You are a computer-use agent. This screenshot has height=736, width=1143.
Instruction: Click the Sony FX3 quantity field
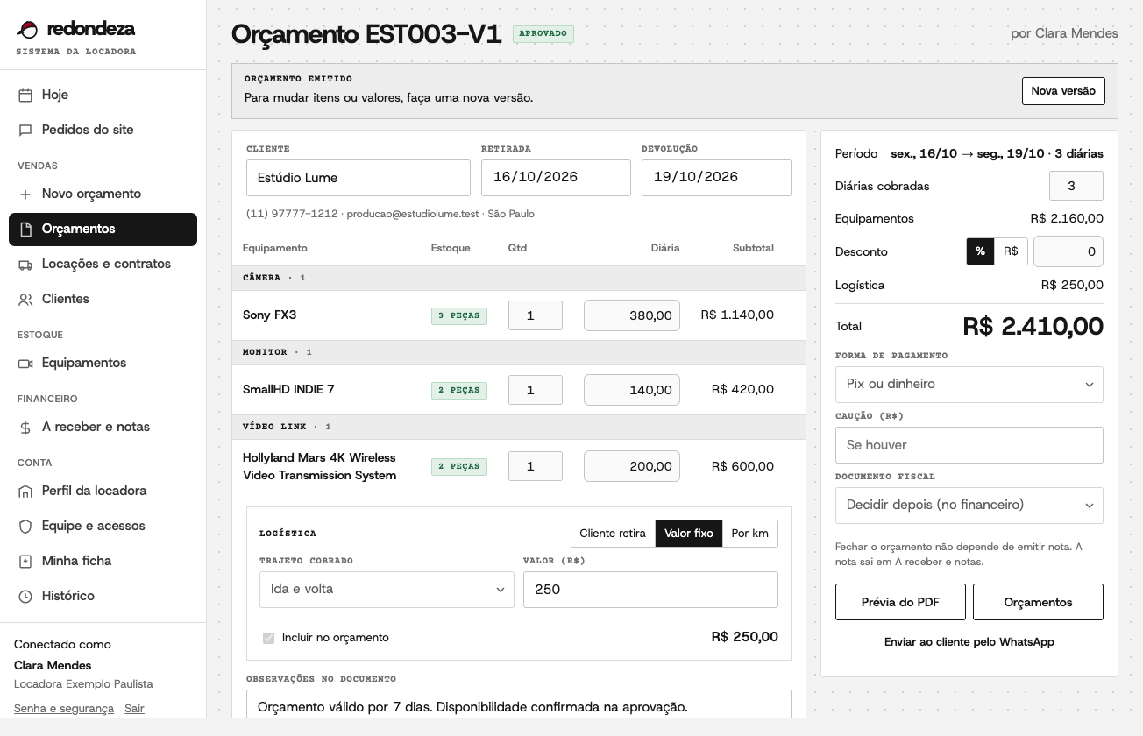[x=536, y=315]
